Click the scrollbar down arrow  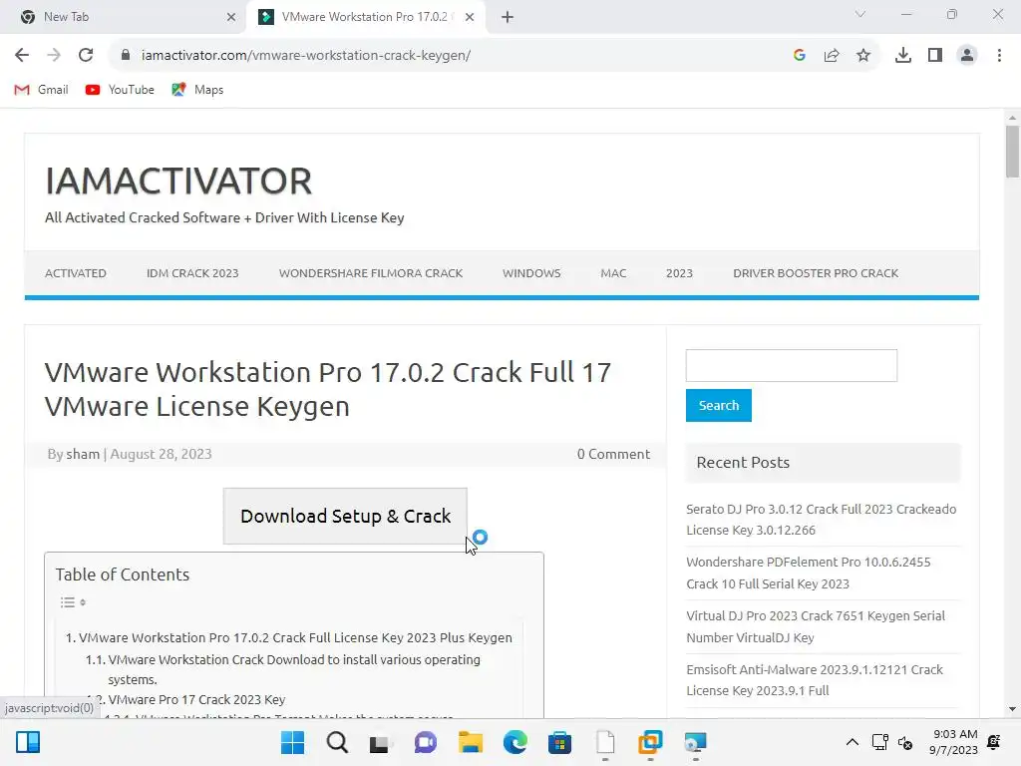tap(1012, 709)
